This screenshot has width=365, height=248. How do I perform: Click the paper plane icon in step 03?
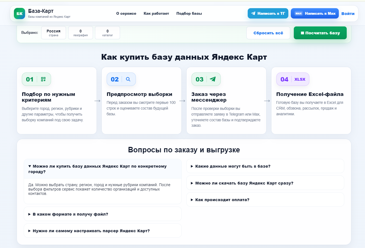pyautogui.click(x=213, y=79)
